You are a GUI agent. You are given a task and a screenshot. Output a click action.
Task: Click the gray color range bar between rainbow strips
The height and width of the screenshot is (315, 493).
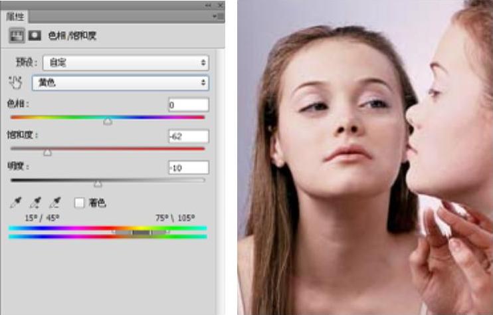(x=141, y=233)
